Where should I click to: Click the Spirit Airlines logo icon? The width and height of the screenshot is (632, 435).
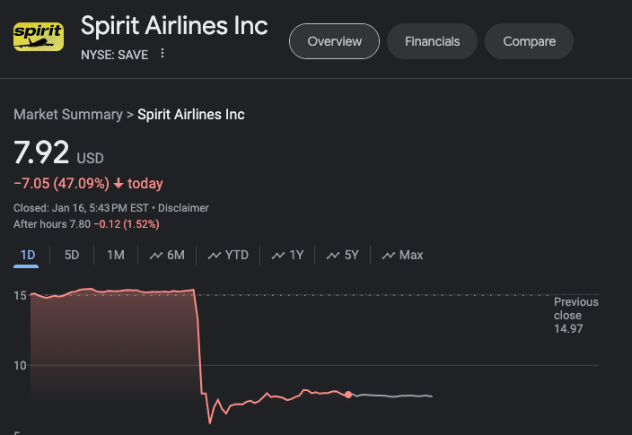click(x=38, y=36)
